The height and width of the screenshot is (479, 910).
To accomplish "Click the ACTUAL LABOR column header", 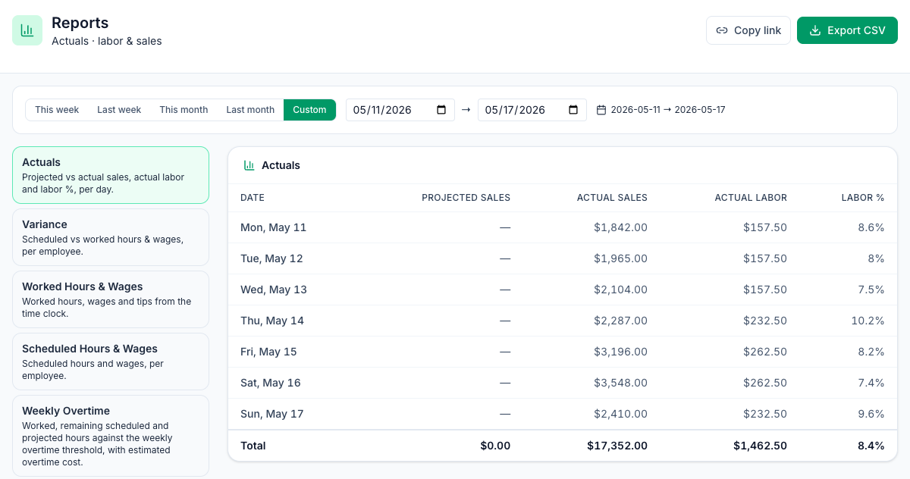I will tap(751, 198).
